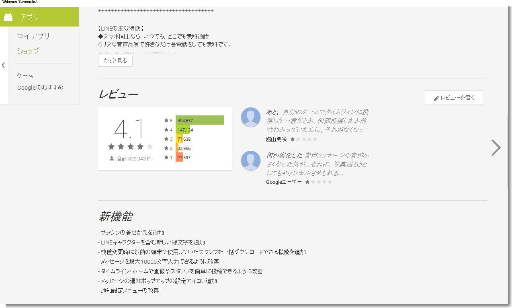
Task: Click the レビューを書く button
Action: click(454, 98)
